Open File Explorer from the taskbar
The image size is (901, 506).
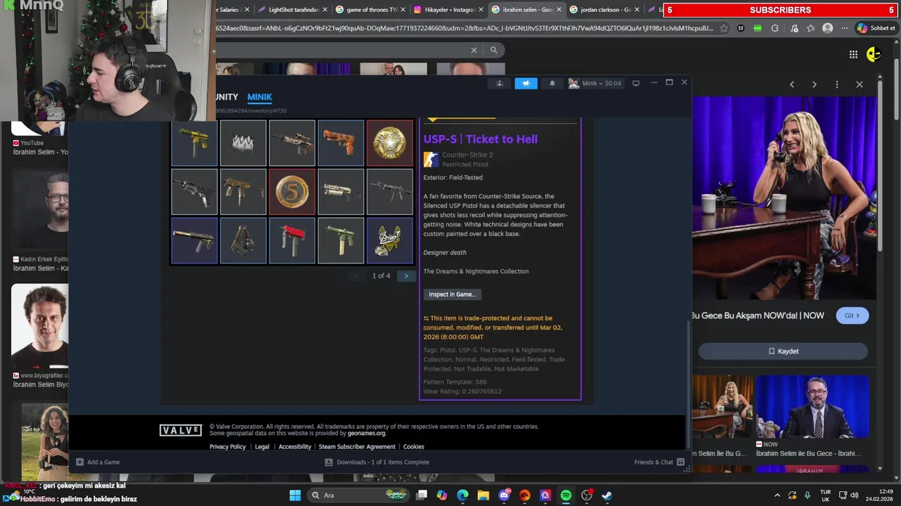tap(484, 495)
